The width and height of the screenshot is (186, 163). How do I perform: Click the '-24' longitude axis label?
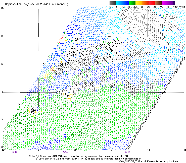[75, 150]
